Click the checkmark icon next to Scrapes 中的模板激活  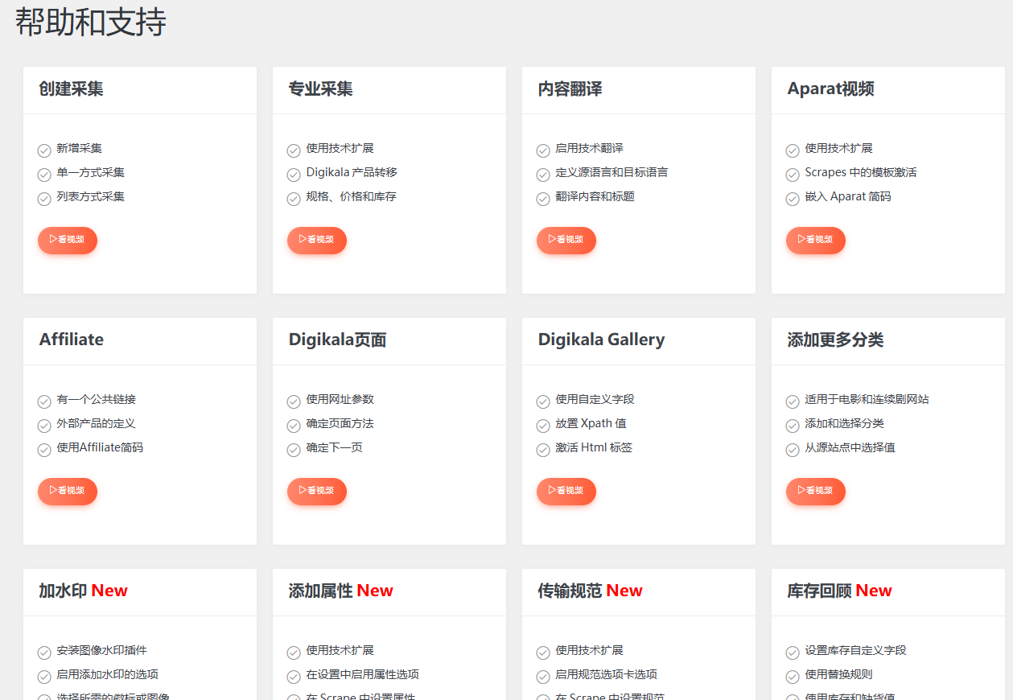click(x=792, y=172)
